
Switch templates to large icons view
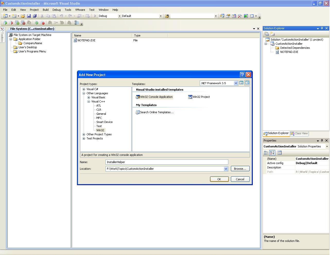point(241,83)
